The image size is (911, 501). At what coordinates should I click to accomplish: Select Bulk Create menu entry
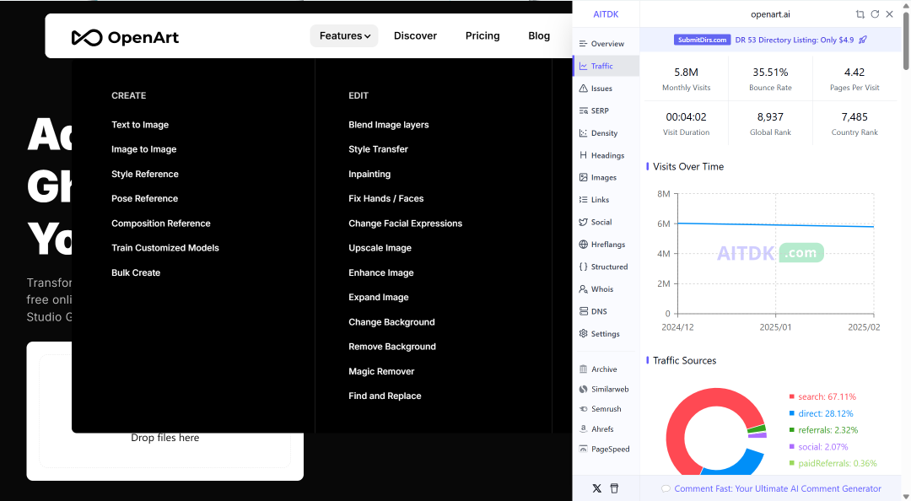coord(135,272)
